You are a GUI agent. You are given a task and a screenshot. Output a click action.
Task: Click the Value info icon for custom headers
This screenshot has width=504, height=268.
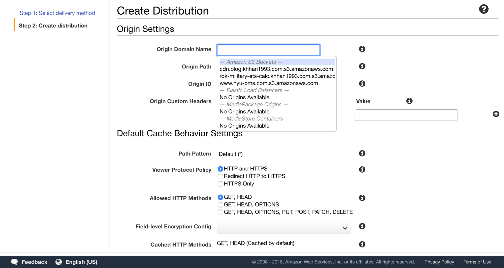(x=409, y=101)
